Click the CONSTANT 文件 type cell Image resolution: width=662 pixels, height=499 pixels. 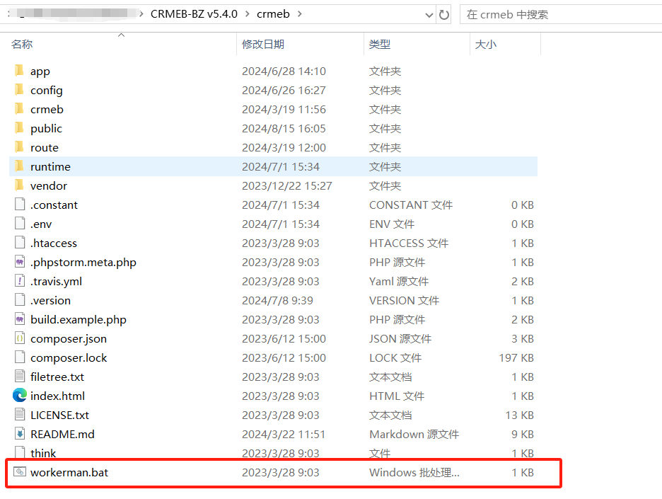411,205
